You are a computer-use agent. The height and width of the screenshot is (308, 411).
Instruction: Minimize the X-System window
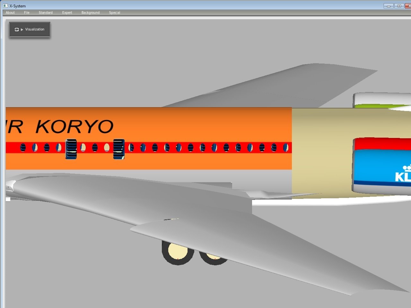(389, 6)
